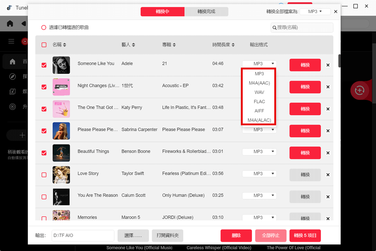
Task: Open Memories format dropdown
Action: [259, 218]
